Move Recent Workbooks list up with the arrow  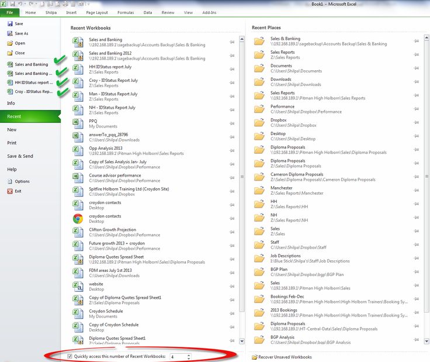tap(242, 39)
